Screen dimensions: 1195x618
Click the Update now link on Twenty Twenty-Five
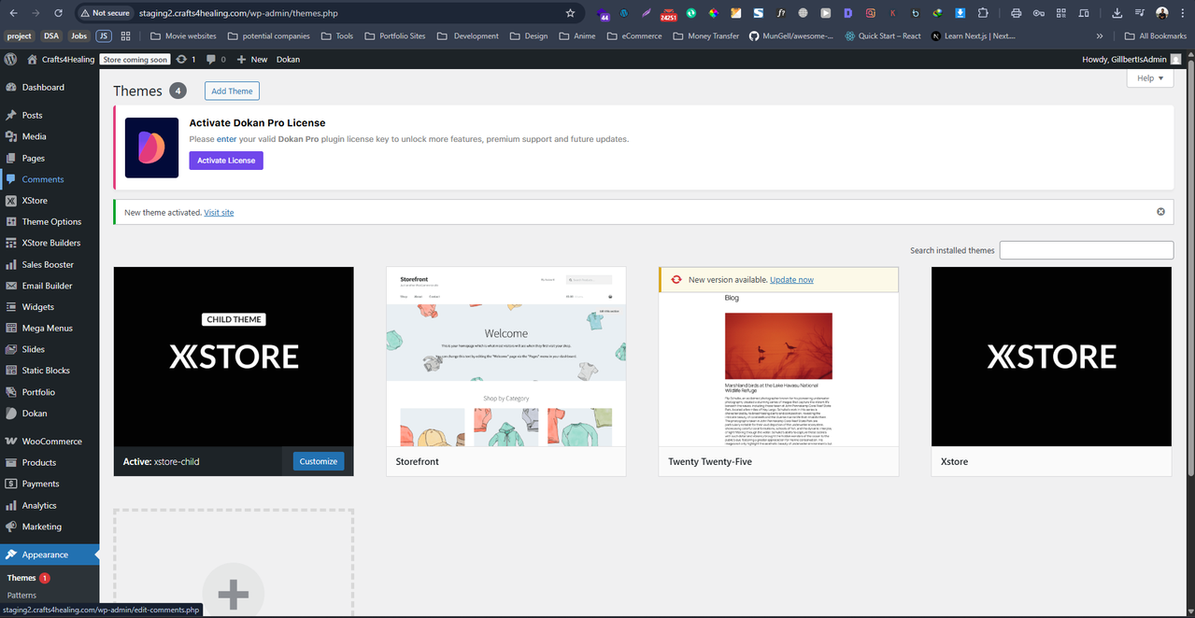[791, 280]
